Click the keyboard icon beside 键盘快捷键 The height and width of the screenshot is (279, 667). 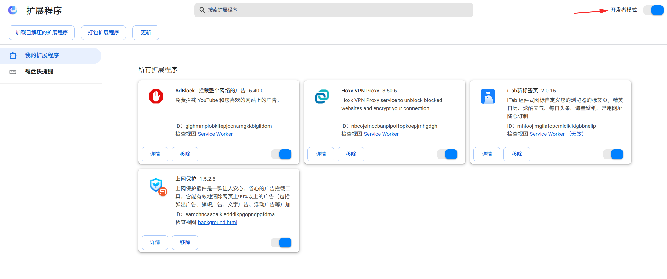coord(13,72)
